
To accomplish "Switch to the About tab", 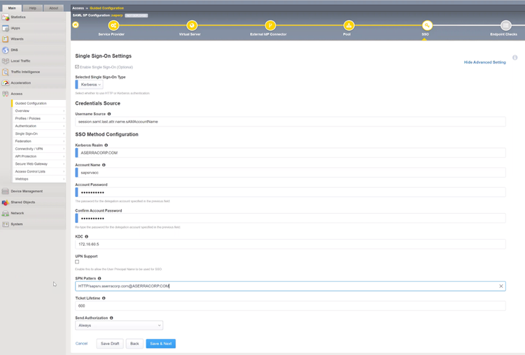I will [54, 8].
